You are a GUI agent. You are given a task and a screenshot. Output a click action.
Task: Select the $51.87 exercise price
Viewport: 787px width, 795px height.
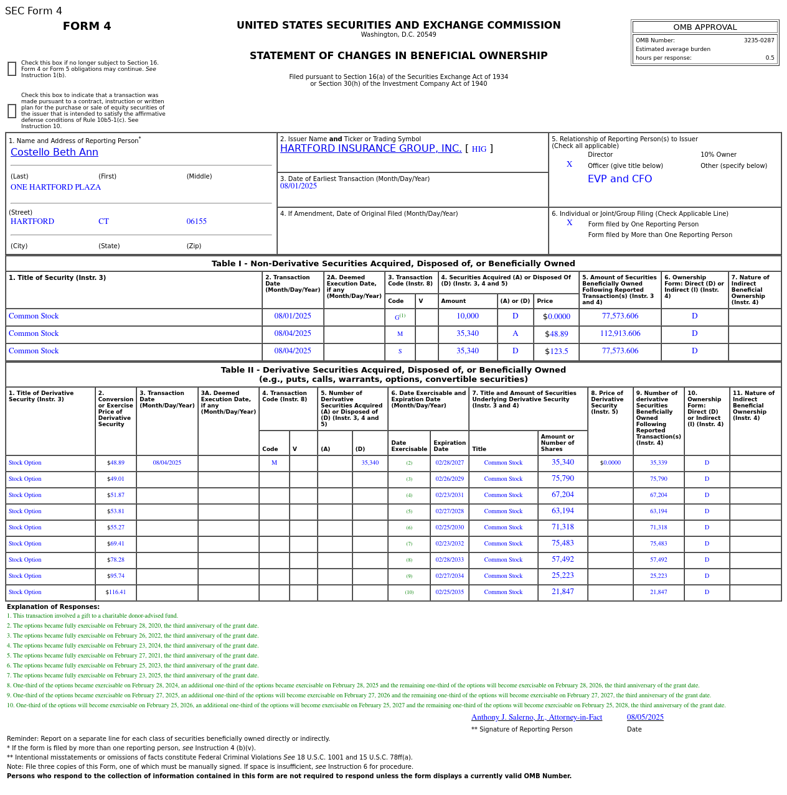tap(116, 495)
